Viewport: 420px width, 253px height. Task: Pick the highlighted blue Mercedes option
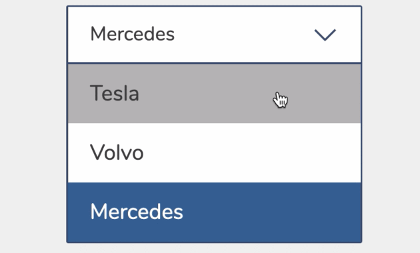pyautogui.click(x=214, y=212)
